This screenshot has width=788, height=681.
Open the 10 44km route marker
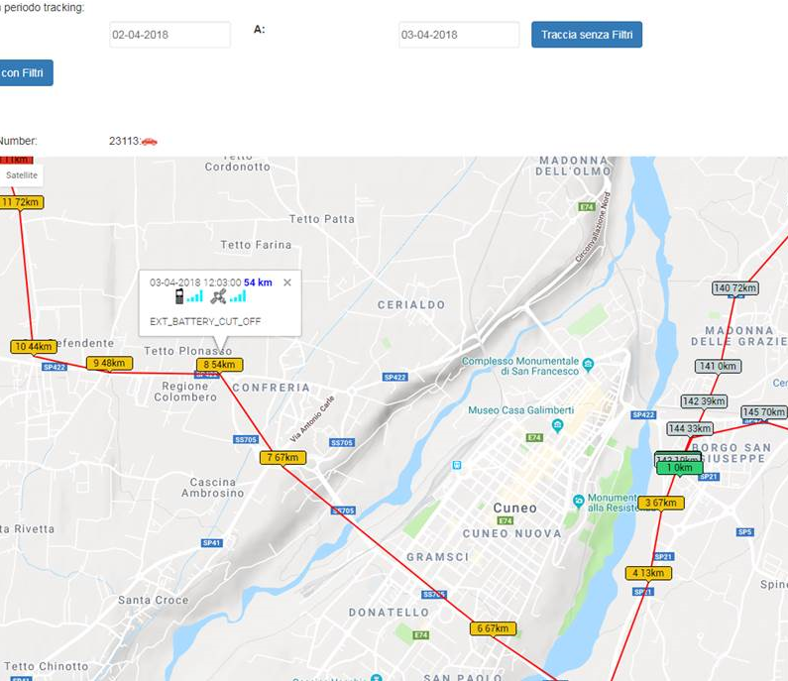pos(34,347)
